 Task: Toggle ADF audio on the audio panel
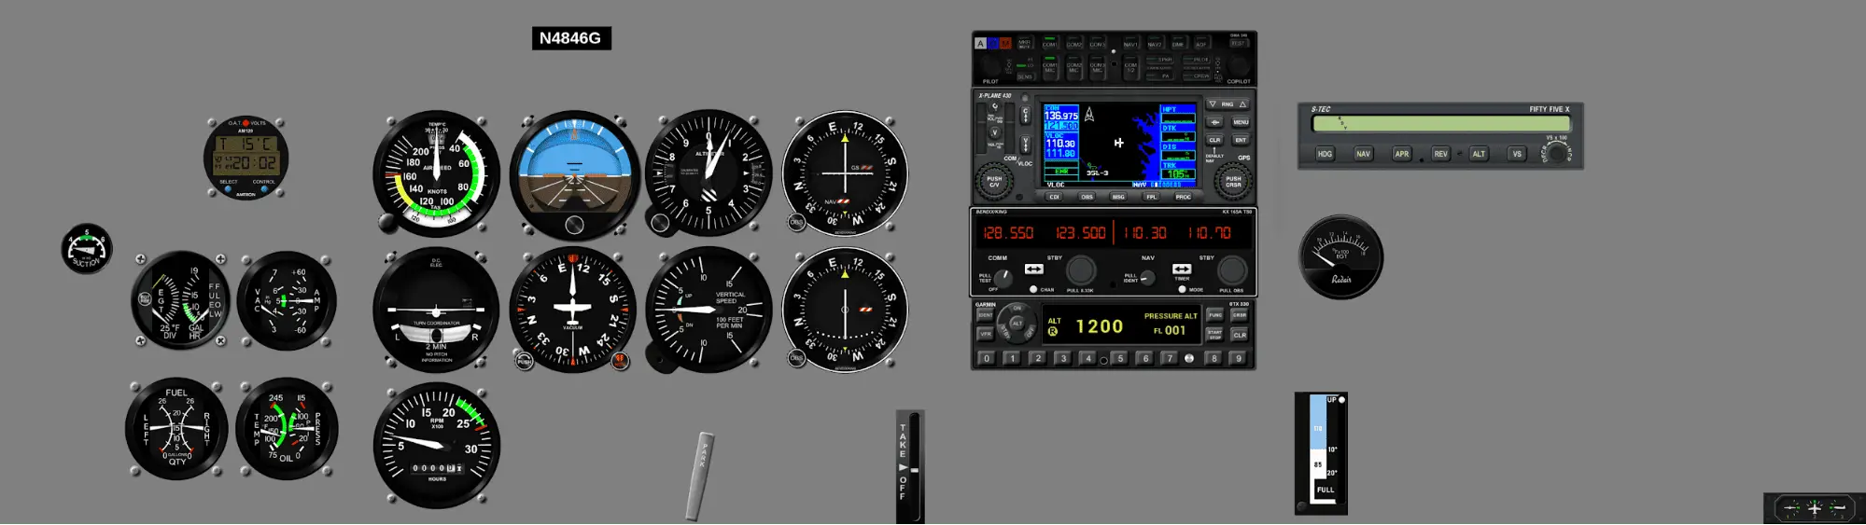click(x=1201, y=42)
